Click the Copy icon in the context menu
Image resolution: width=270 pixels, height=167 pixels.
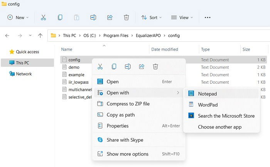click(114, 66)
